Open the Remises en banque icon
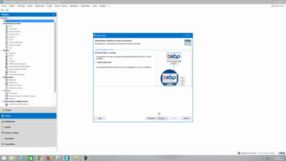 pyautogui.click(x=7, y=88)
